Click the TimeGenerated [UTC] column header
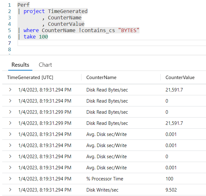Image resolution: width=206 pixels, height=196 pixels. [30, 78]
